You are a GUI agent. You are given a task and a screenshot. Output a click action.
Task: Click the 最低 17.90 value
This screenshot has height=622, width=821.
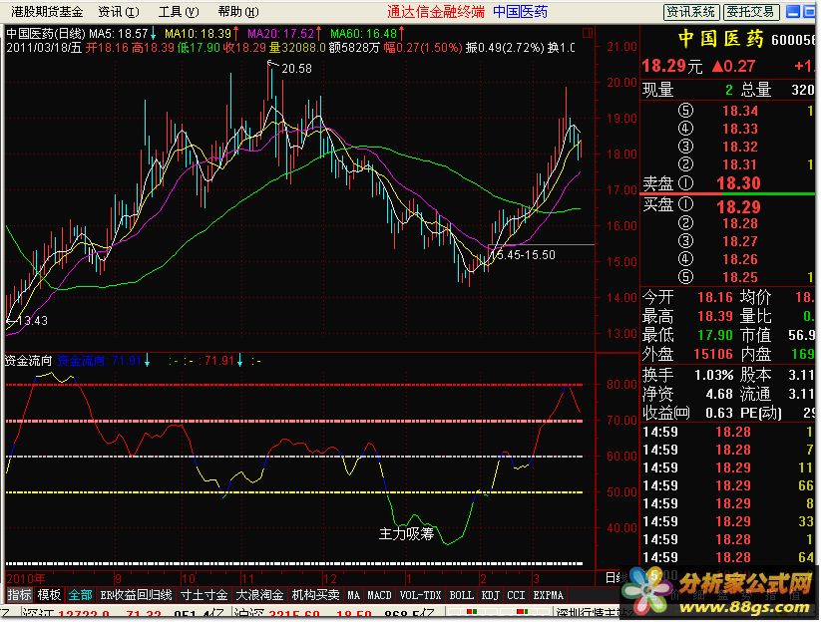tap(714, 335)
